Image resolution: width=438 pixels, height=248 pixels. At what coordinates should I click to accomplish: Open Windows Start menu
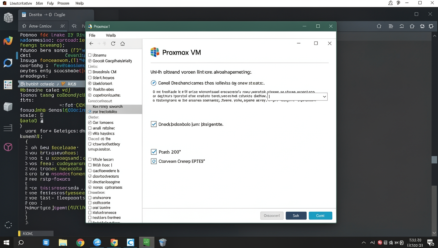tap(6, 242)
